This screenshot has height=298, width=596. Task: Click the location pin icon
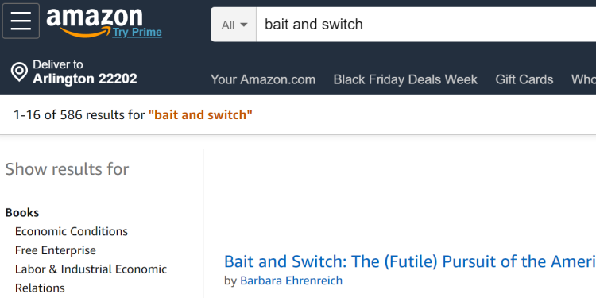(x=19, y=72)
